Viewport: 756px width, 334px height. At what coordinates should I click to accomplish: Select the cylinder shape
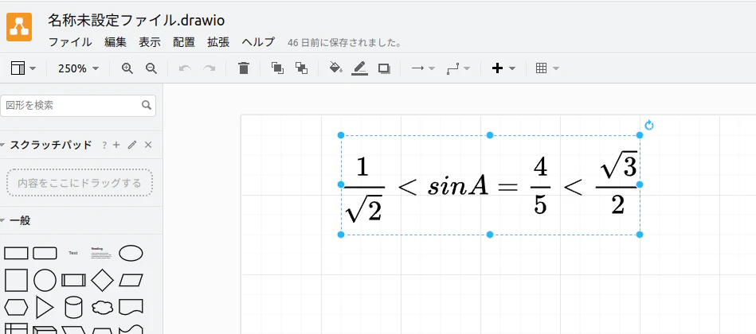(73, 307)
